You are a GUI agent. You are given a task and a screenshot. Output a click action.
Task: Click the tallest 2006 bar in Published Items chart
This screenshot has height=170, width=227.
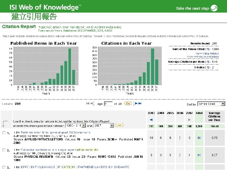click(70, 67)
